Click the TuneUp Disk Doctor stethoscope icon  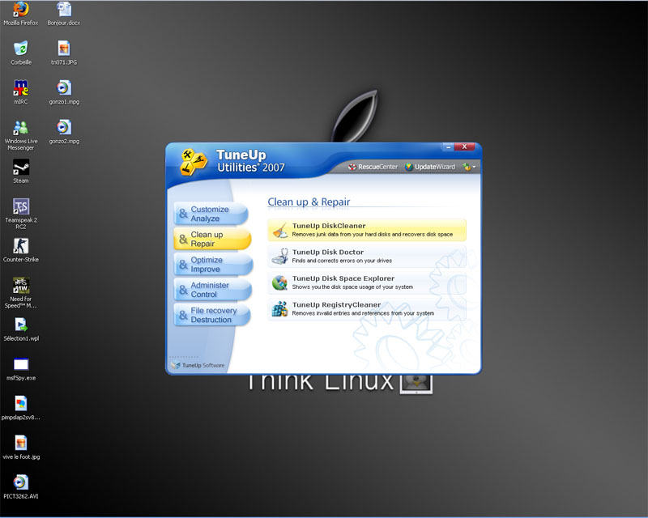(x=280, y=257)
